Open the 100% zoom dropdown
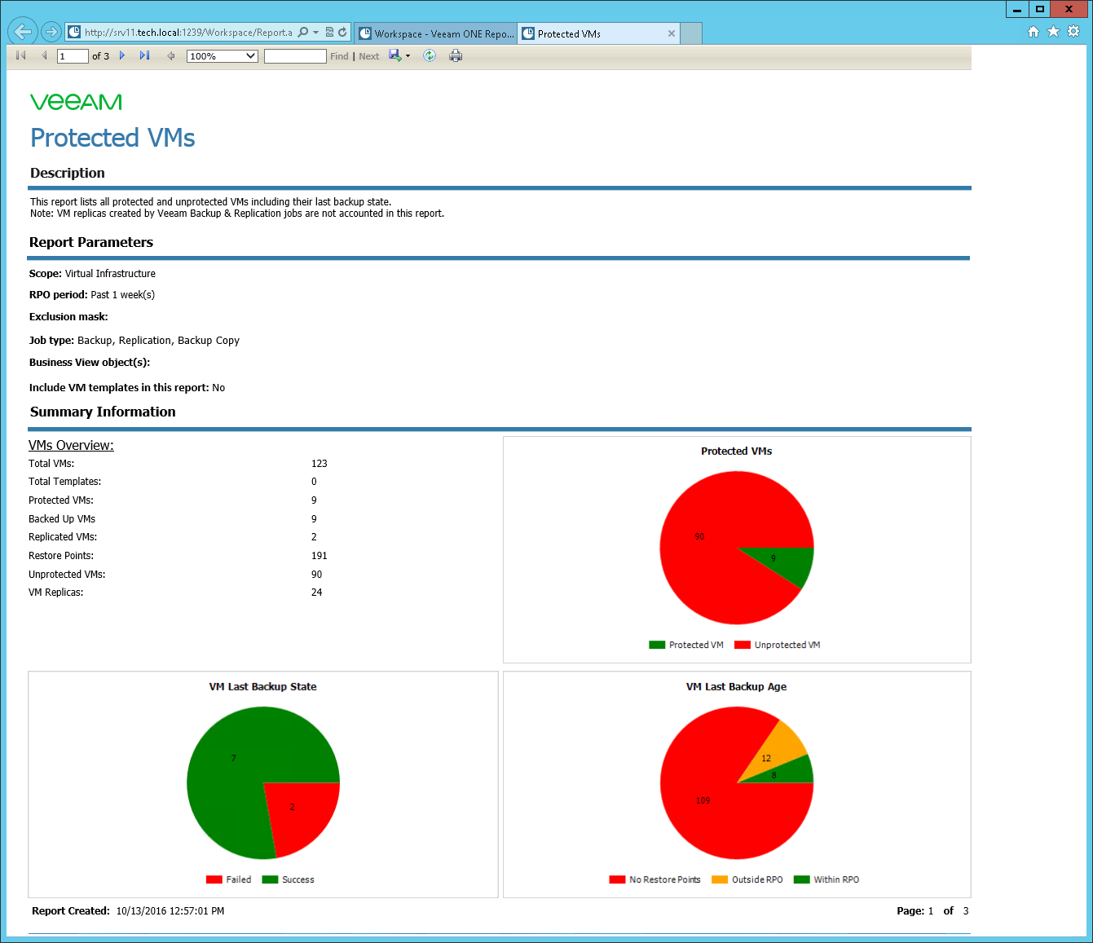This screenshot has height=943, width=1093. pyautogui.click(x=223, y=56)
